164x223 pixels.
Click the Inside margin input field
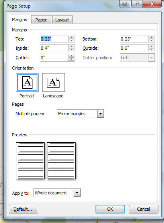click(x=54, y=48)
